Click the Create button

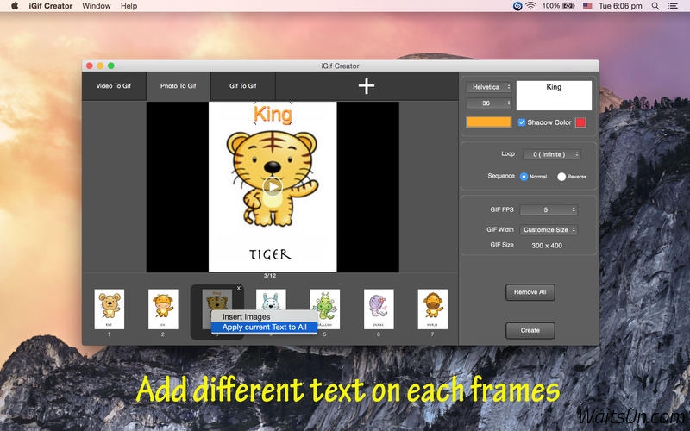tap(530, 331)
